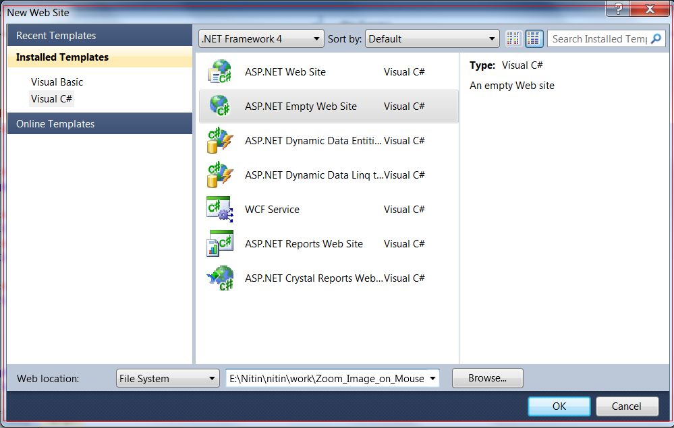The image size is (674, 428).
Task: Click the ASP.NET Reports Web Site icon
Action: click(220, 243)
